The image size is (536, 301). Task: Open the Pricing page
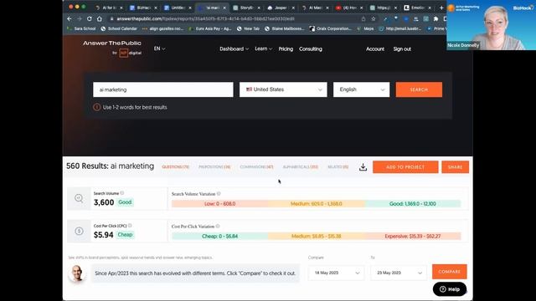(x=286, y=48)
